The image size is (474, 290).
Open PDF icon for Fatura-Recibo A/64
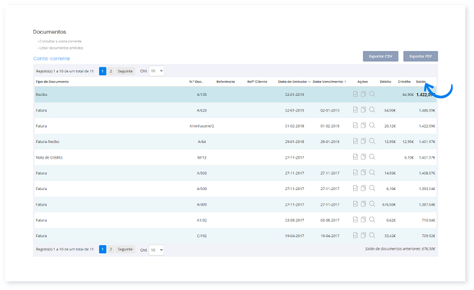(x=355, y=141)
